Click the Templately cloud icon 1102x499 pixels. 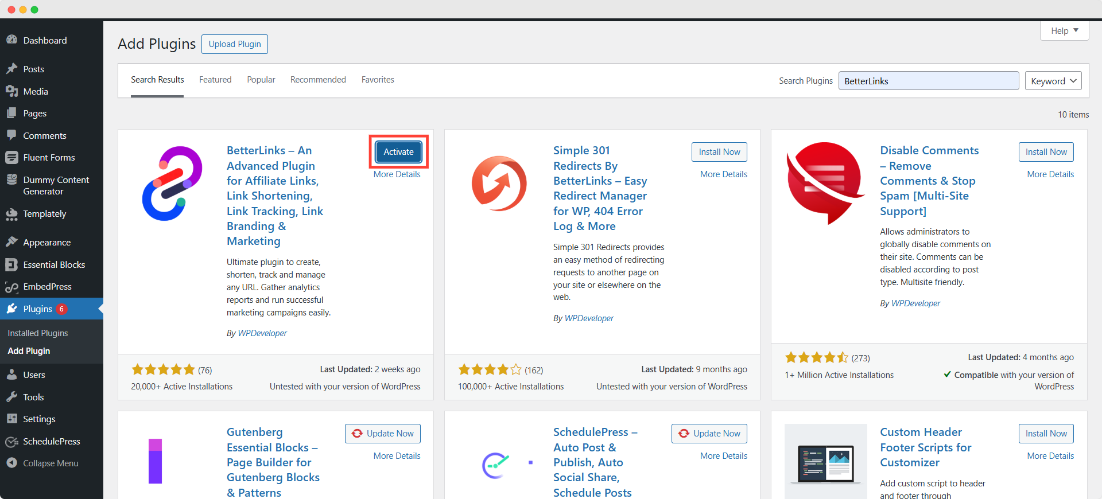11,214
